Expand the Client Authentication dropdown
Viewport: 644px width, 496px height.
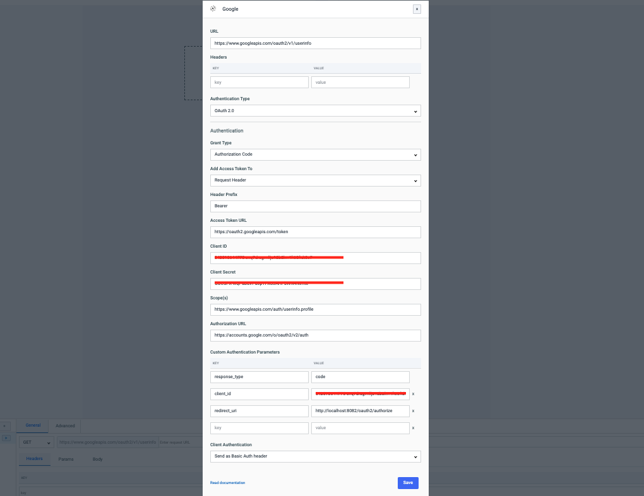pos(315,456)
